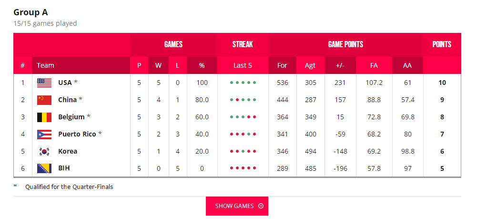
Task: Click the Last 5 streak column header
Action: coord(243,65)
